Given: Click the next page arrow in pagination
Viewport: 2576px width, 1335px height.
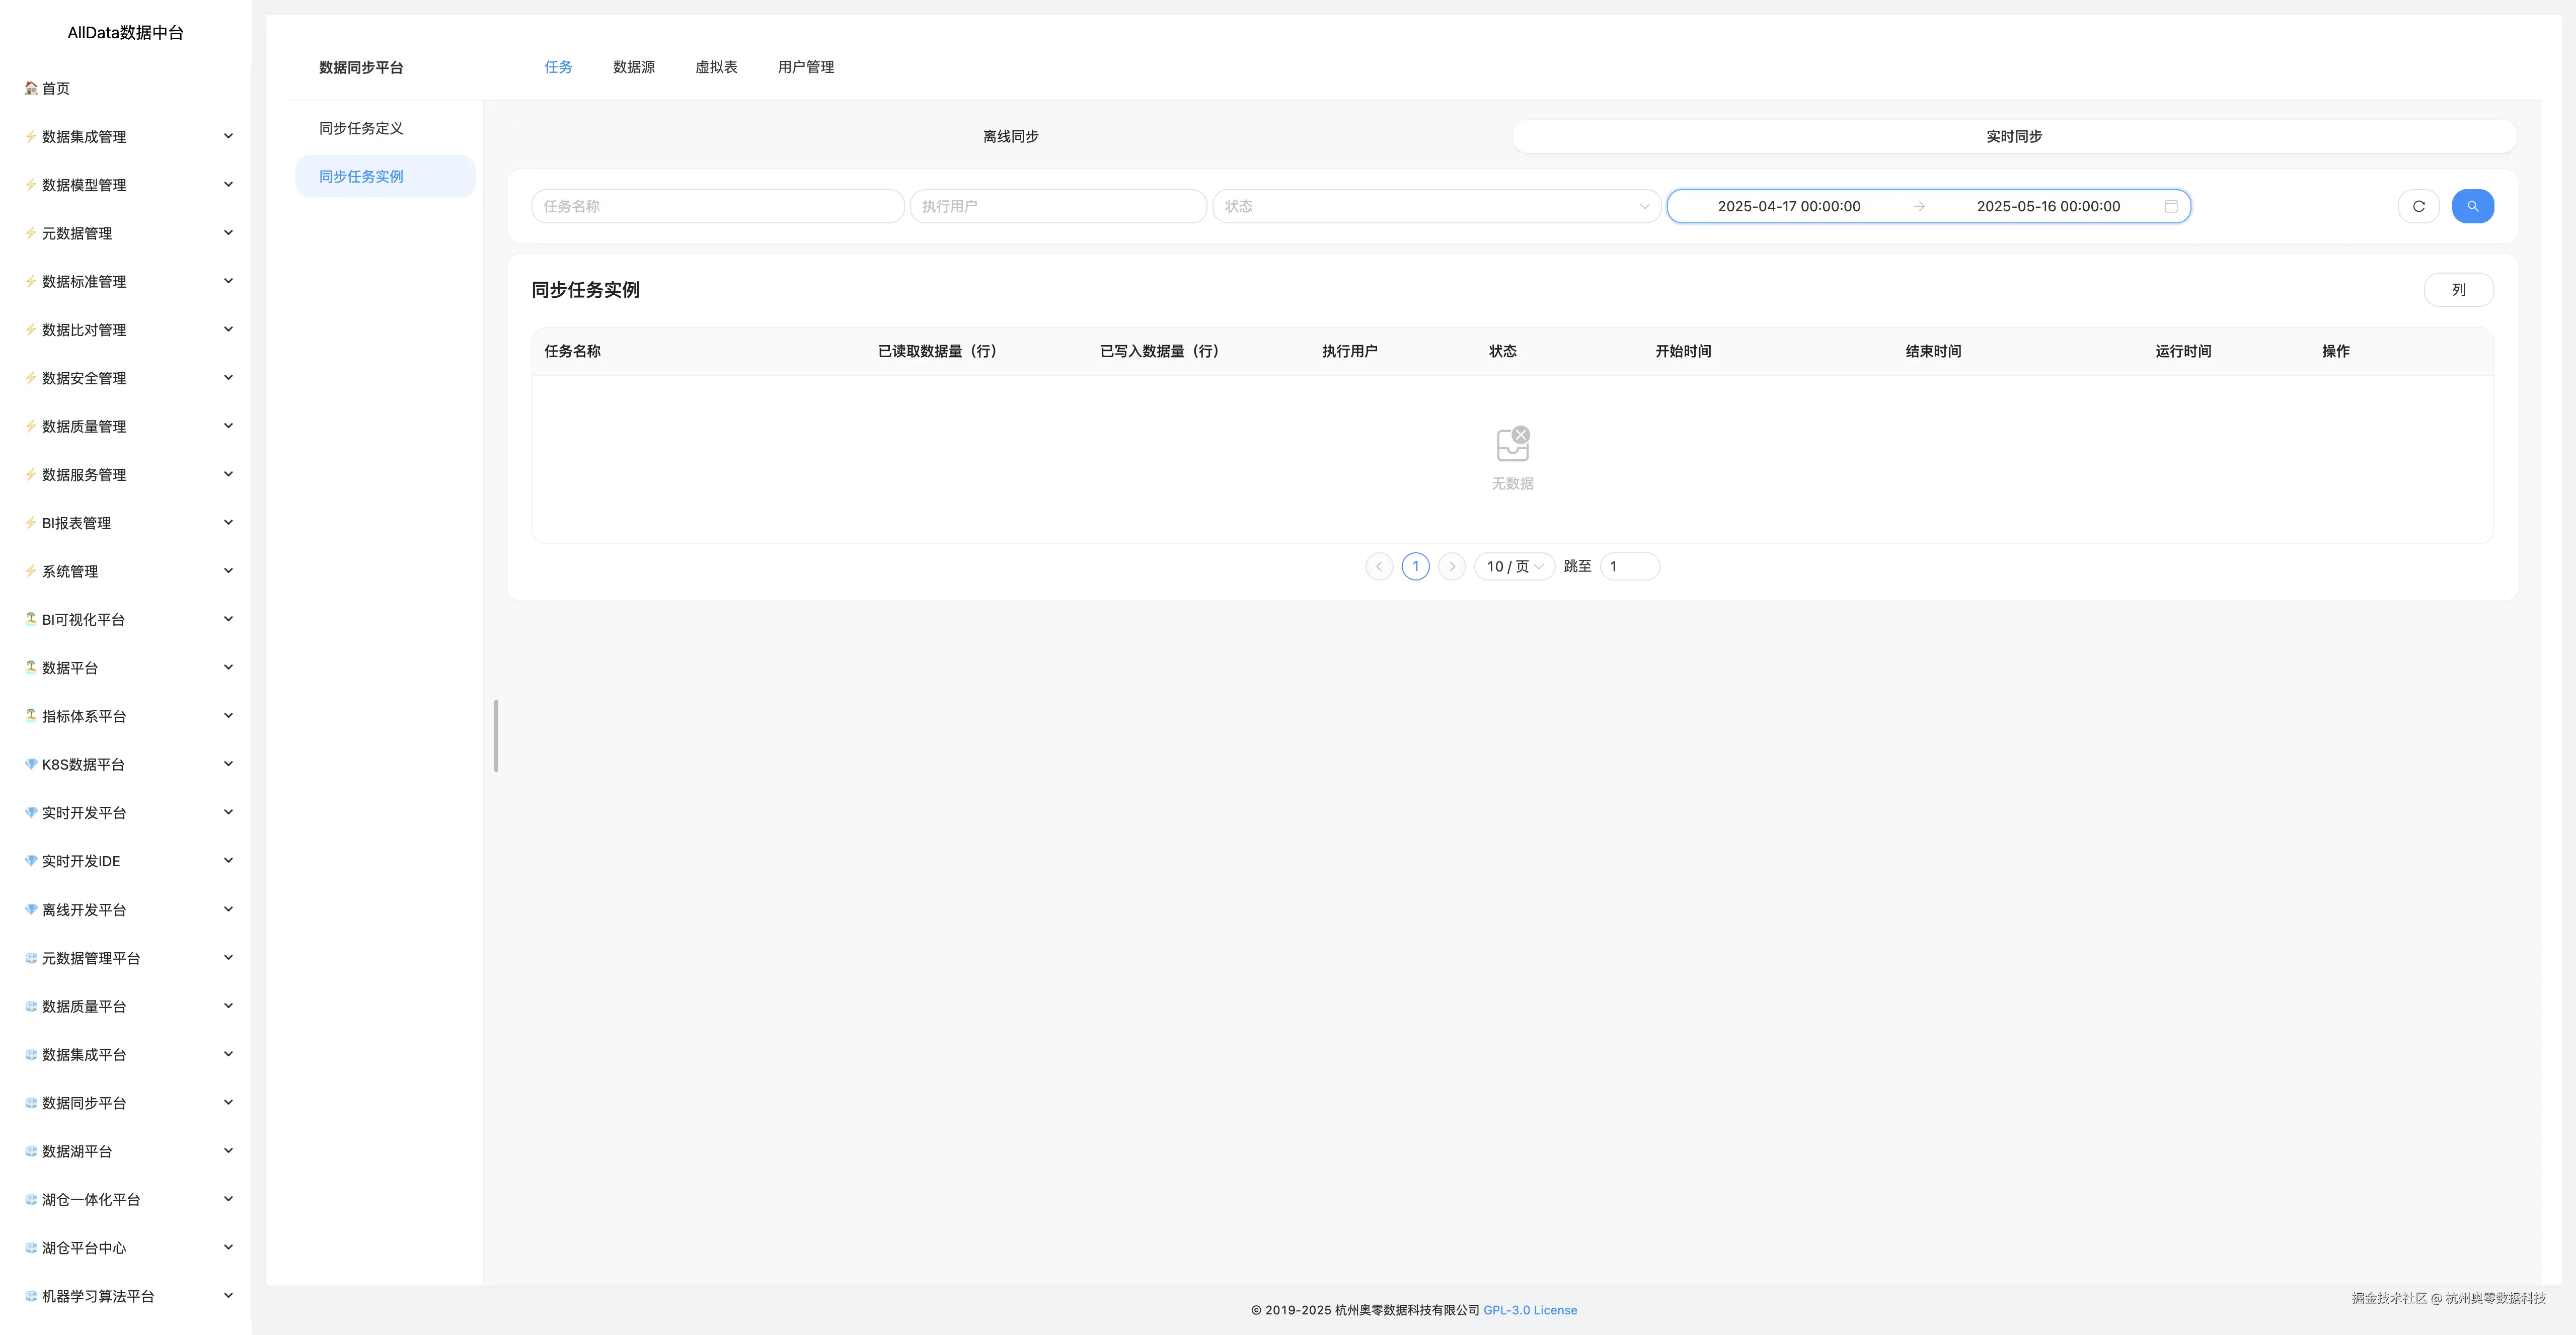Looking at the screenshot, I should [x=1452, y=566].
